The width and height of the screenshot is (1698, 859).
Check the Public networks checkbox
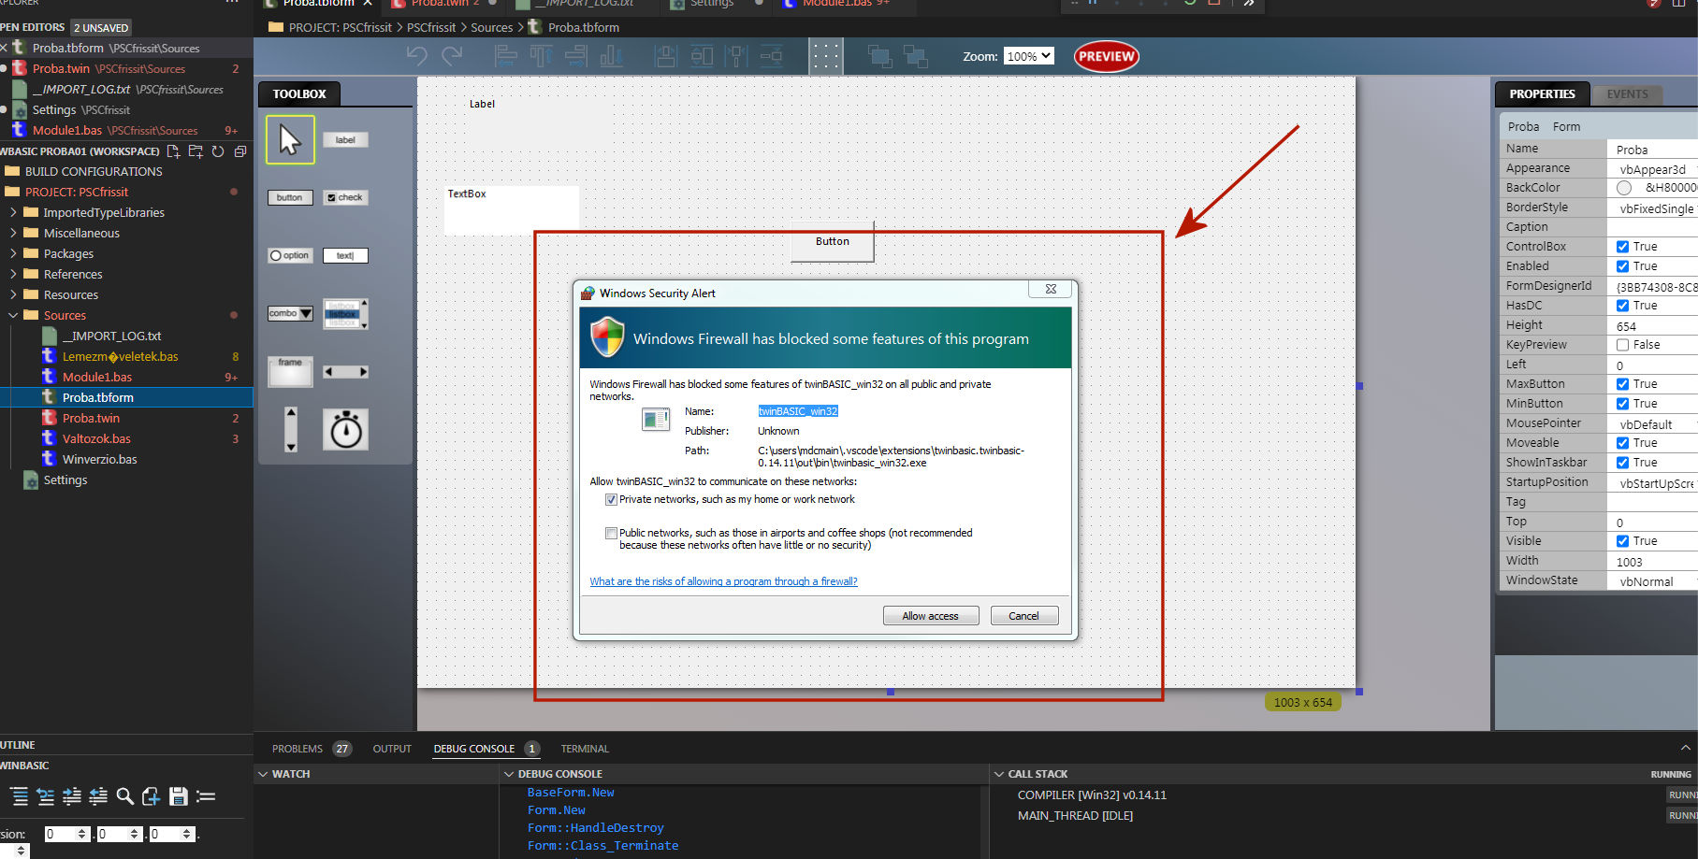pos(612,533)
